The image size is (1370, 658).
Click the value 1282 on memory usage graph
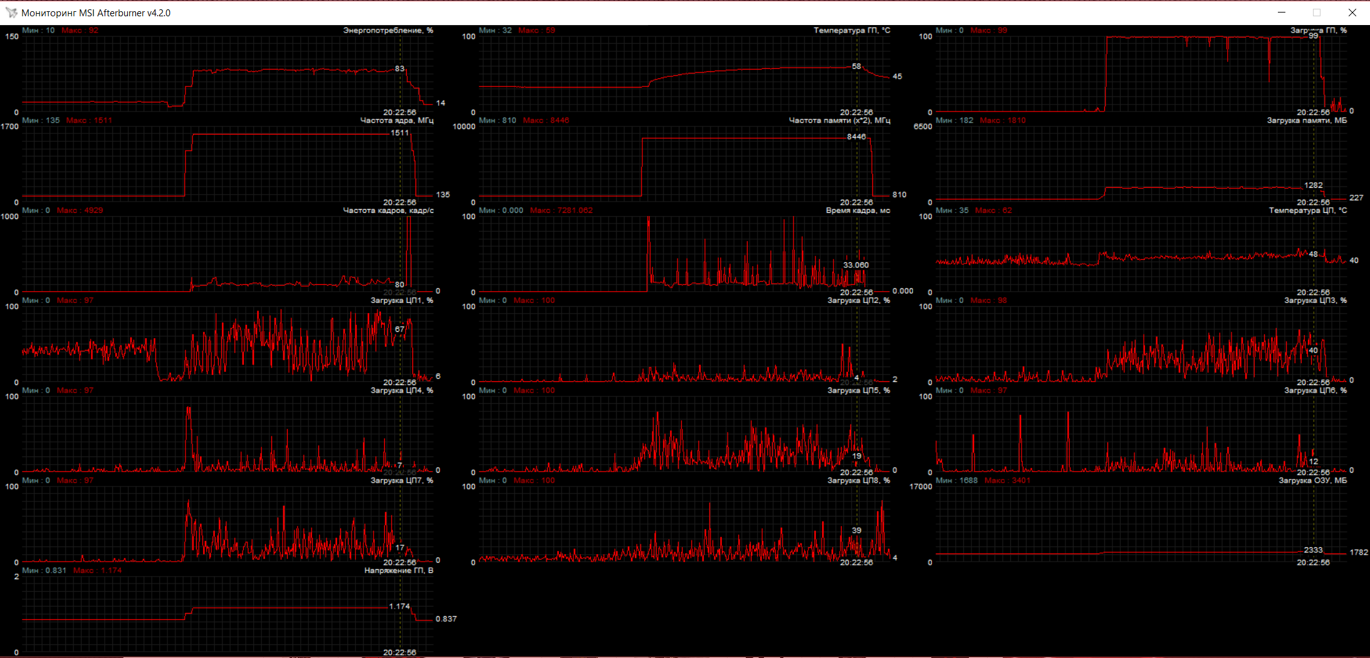(x=1314, y=185)
